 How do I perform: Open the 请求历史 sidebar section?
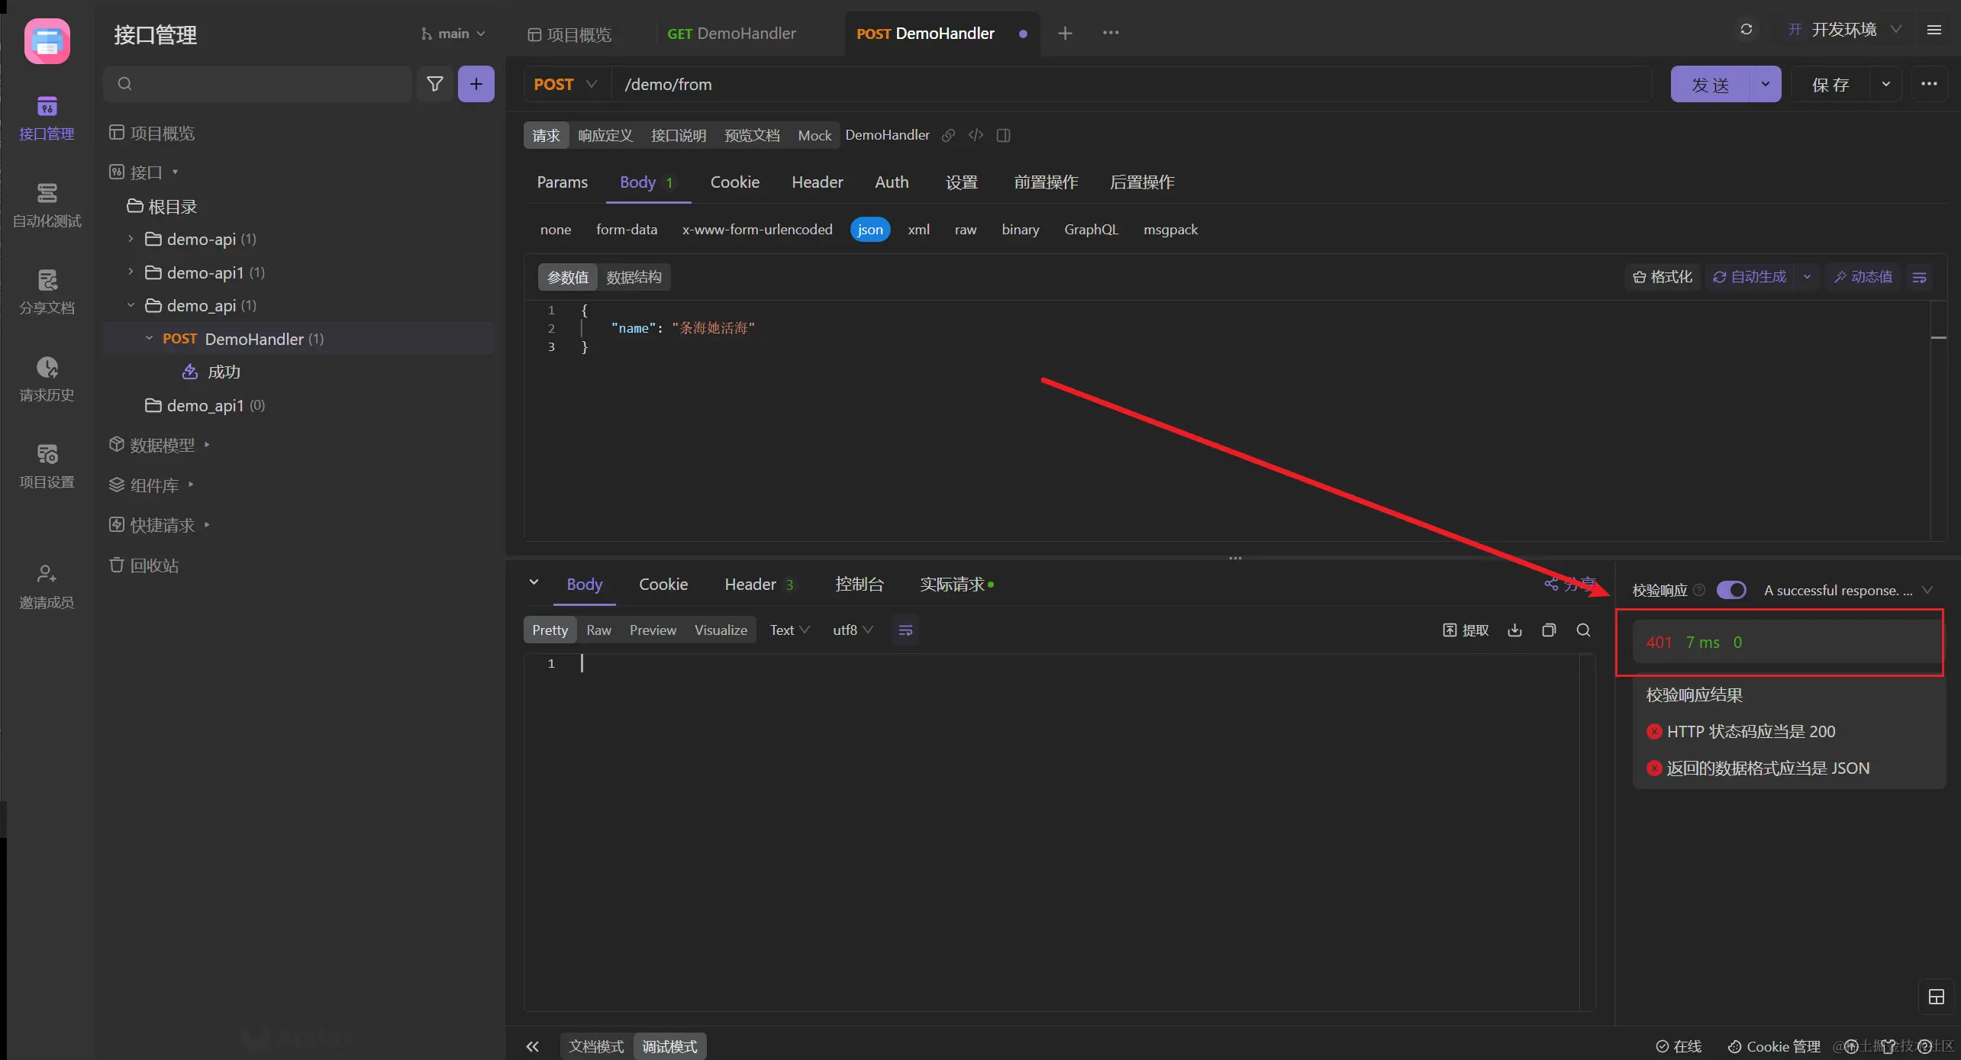(x=47, y=379)
